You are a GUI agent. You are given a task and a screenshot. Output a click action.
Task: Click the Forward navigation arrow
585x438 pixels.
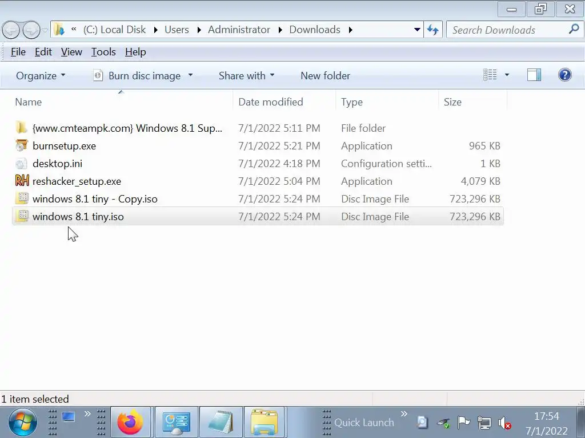[x=31, y=30]
